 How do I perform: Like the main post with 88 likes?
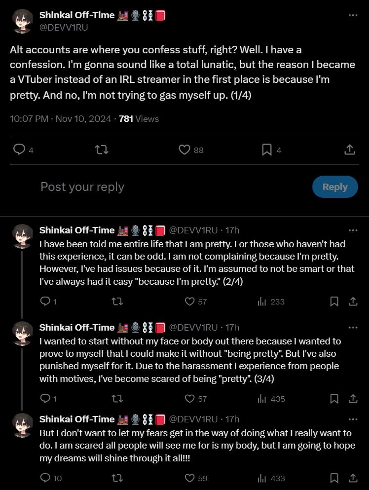click(184, 150)
